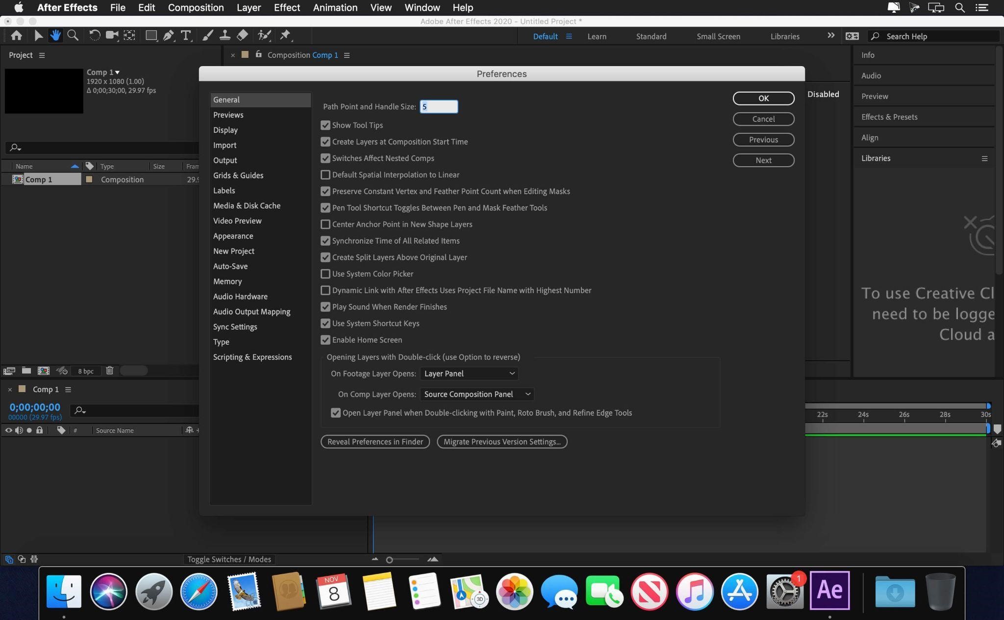
Task: Expand the On Comp Layer Opens dropdown
Action: click(x=476, y=394)
